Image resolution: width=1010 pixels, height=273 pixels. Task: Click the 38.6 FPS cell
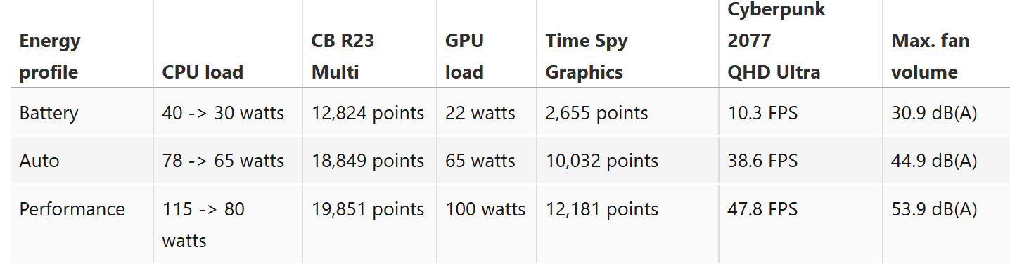tap(762, 161)
